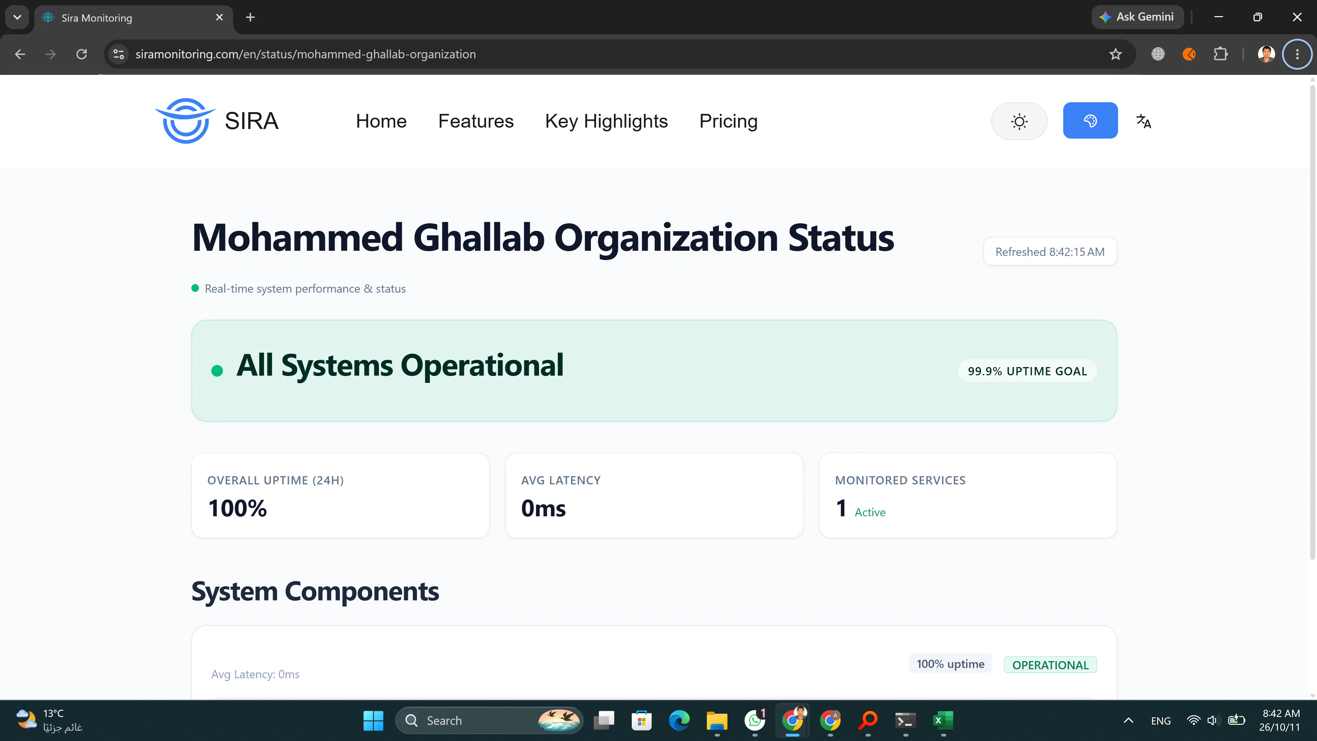The height and width of the screenshot is (741, 1317).
Task: Click the 100% overall uptime value
Action: click(x=237, y=508)
